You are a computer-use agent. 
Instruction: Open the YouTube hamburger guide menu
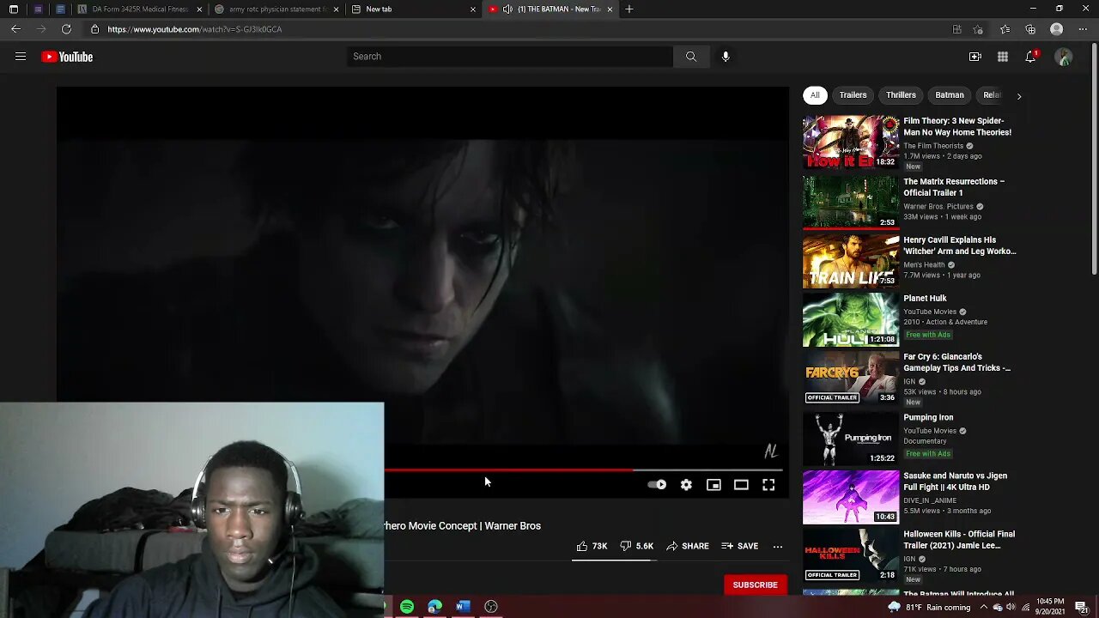(x=21, y=57)
